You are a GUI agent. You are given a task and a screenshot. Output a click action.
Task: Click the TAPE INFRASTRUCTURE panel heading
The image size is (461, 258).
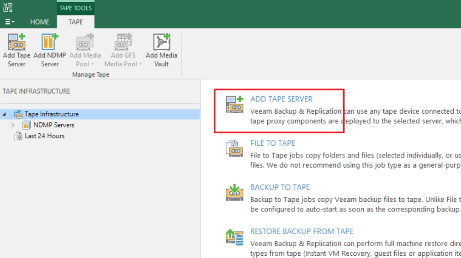tap(37, 91)
